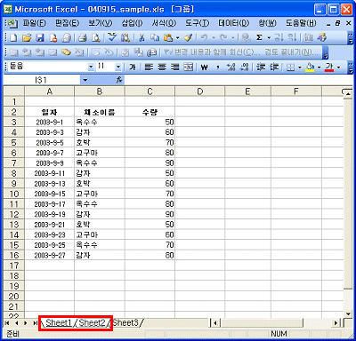Select column D header
This screenshot has width=356, height=341.
(x=200, y=91)
